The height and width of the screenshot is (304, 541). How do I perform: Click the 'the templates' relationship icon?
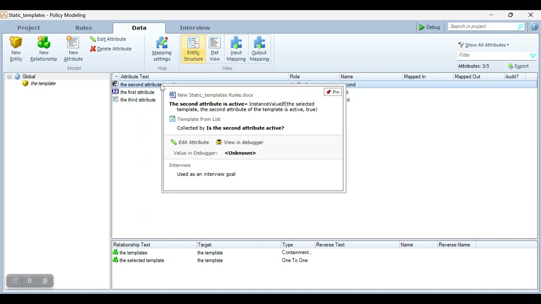(115, 252)
